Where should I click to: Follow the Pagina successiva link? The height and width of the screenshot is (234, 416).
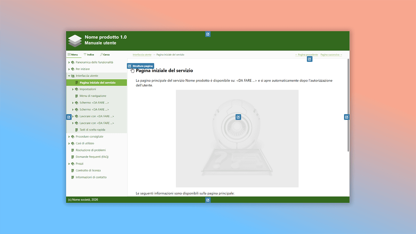[331, 54]
